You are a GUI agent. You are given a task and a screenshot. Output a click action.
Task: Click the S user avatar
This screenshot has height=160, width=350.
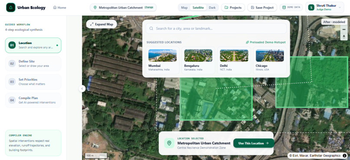(311, 7)
